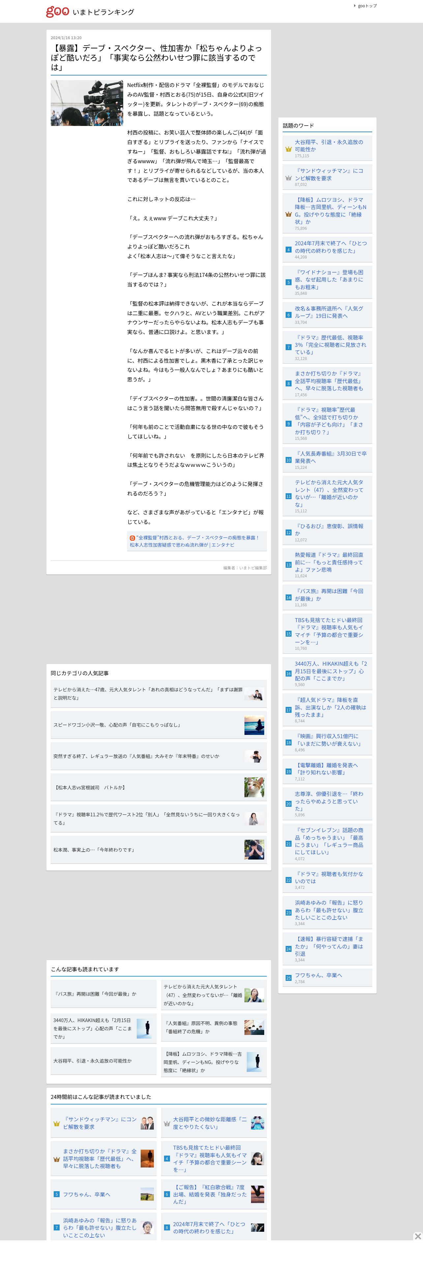
Task: Open 【降板】ムロツヨシ ranking item in 話題のワード
Action: tap(330, 211)
